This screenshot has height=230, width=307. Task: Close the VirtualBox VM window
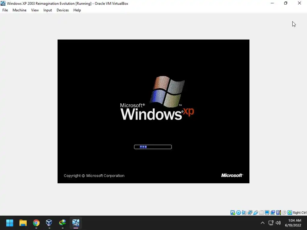[x=300, y=3]
